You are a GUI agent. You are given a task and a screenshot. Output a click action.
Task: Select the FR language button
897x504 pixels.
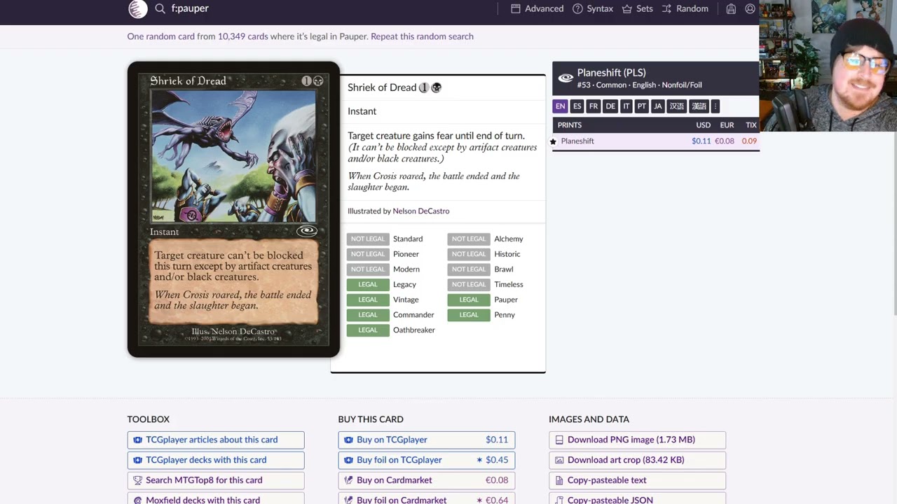(x=594, y=106)
